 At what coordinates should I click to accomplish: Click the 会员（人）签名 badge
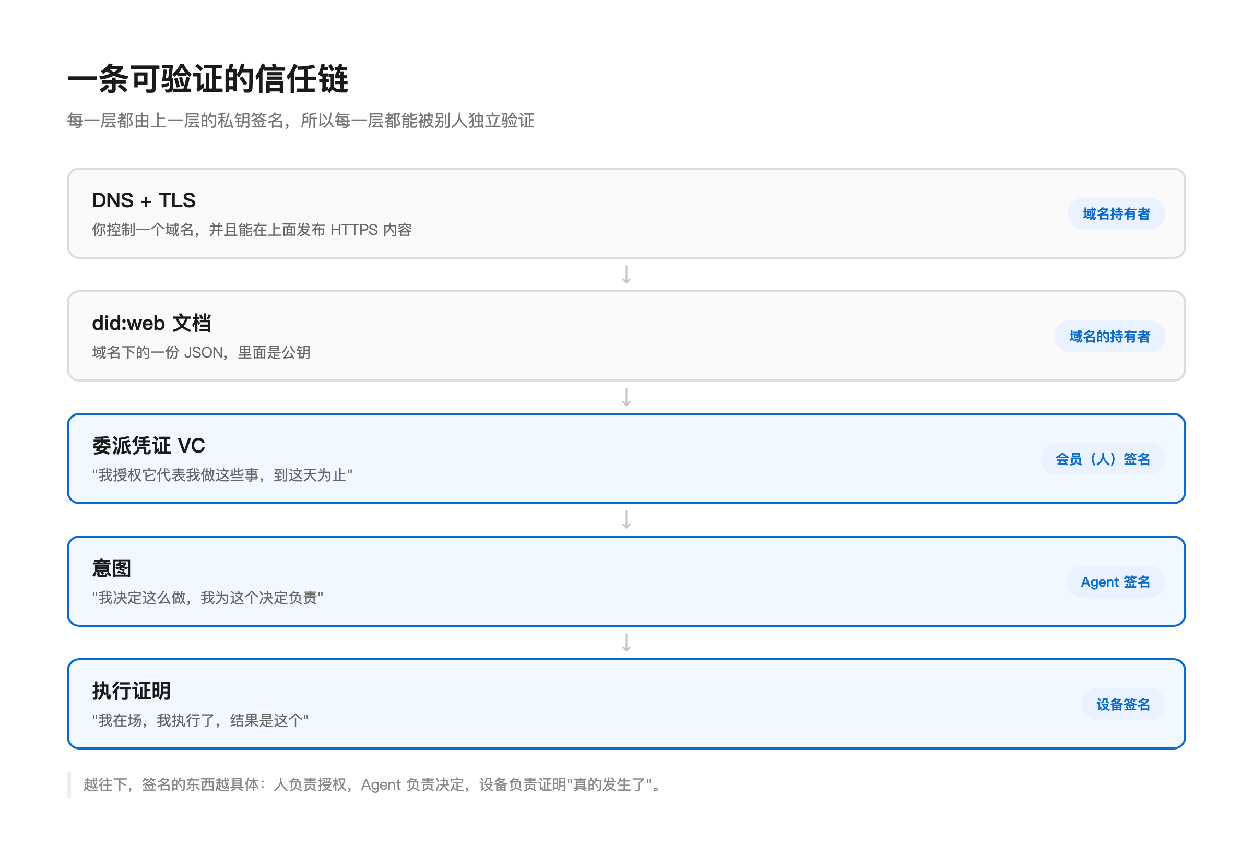1102,459
